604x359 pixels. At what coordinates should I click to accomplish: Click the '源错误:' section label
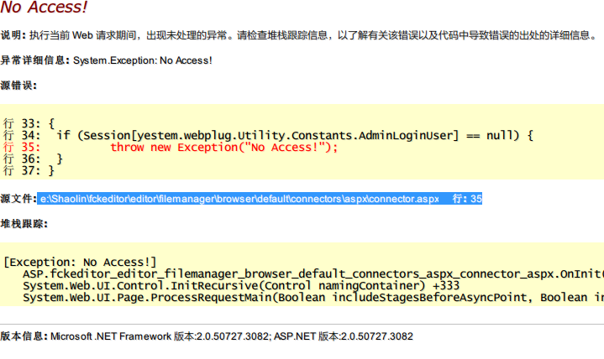[x=18, y=86]
